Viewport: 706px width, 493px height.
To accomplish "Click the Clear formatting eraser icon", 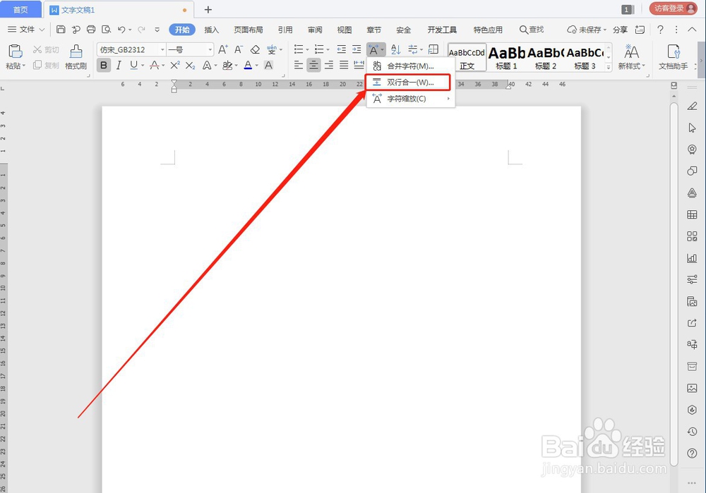I will (255, 49).
